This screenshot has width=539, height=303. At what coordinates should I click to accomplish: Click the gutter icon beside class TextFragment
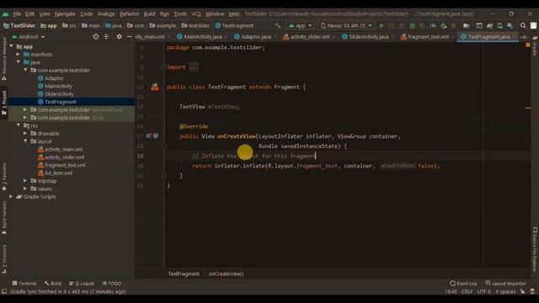coord(155,87)
